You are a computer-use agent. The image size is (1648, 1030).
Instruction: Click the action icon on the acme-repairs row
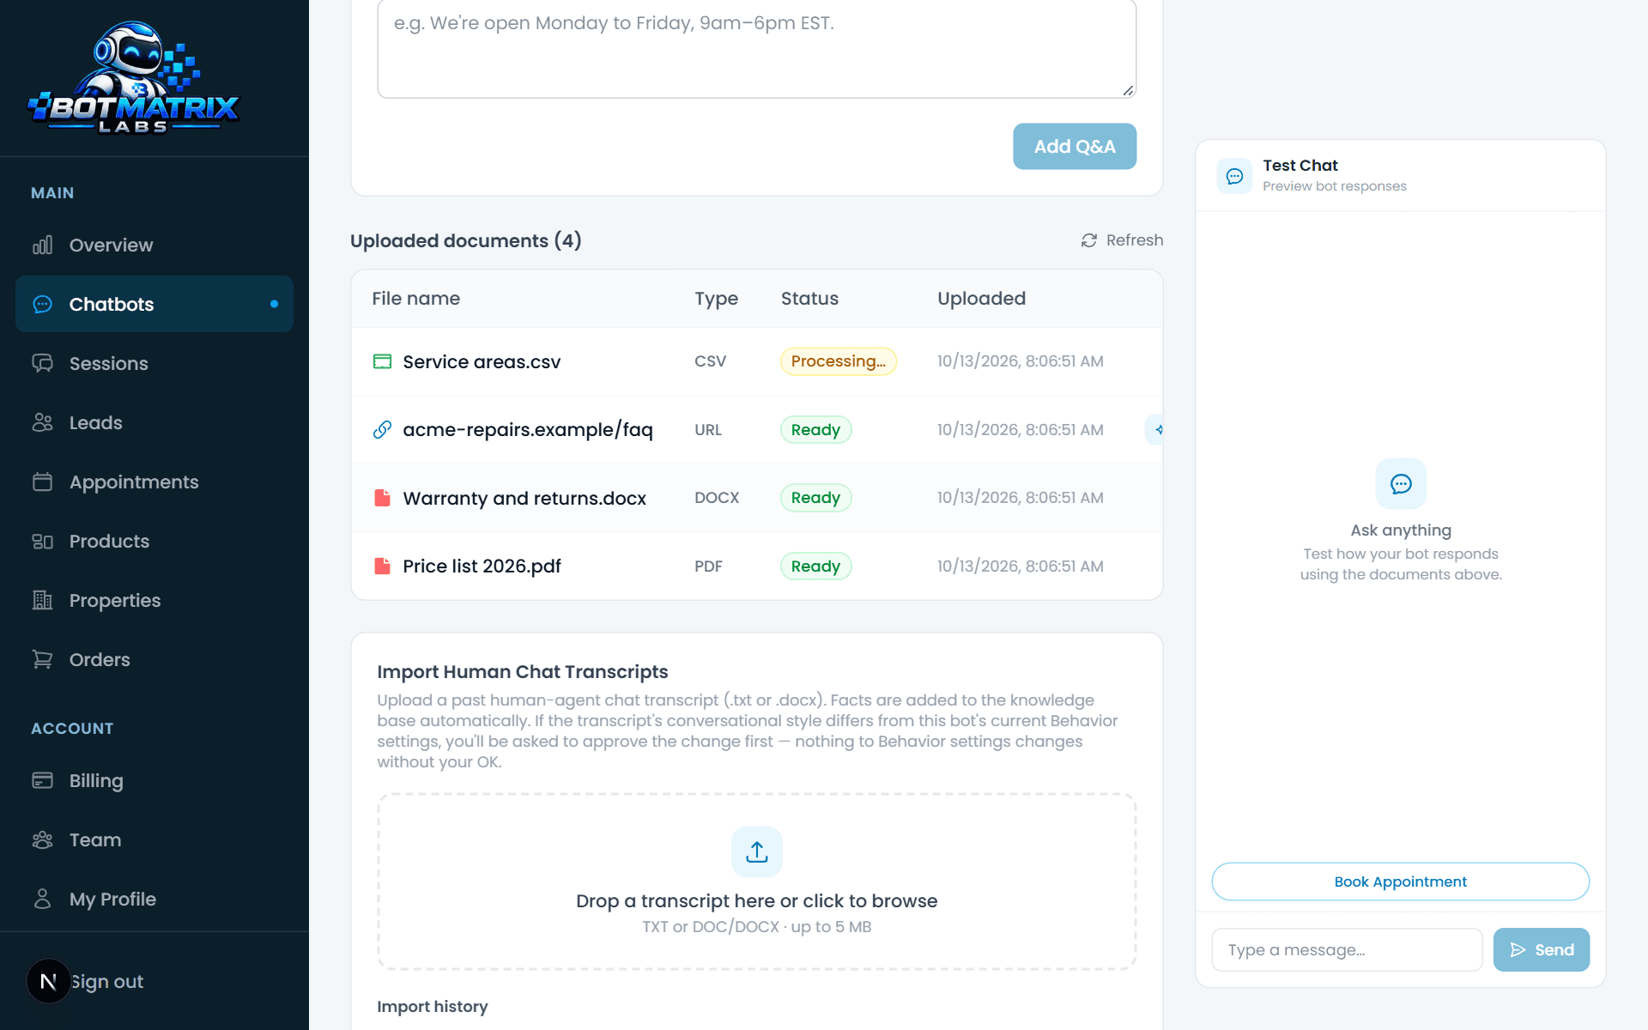[1156, 429]
